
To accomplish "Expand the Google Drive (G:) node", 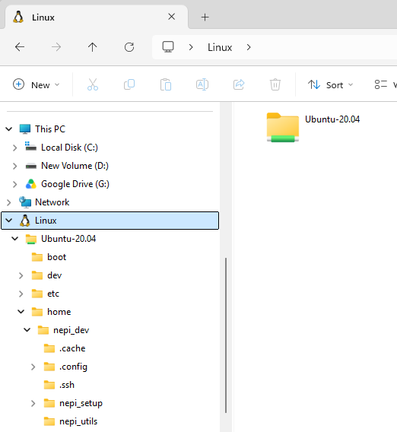I will tap(15, 184).
